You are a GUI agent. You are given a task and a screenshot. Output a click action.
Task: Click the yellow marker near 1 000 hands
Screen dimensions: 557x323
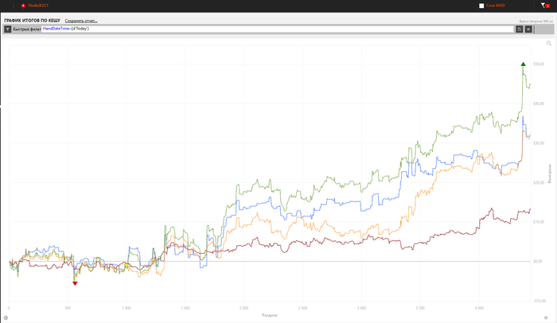[127, 266]
